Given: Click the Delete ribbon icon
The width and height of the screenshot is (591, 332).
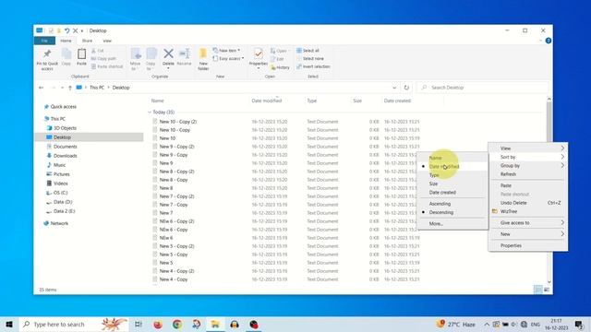Looking at the screenshot, I should 168,59.
